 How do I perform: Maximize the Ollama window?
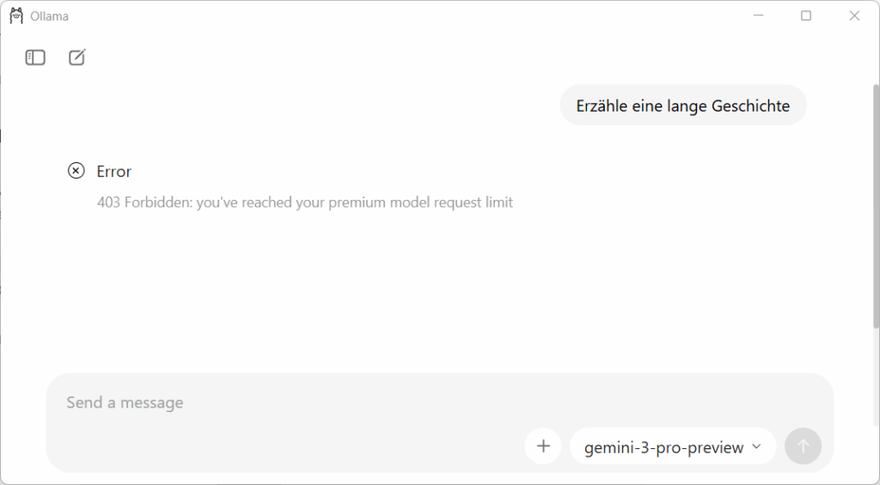click(806, 15)
